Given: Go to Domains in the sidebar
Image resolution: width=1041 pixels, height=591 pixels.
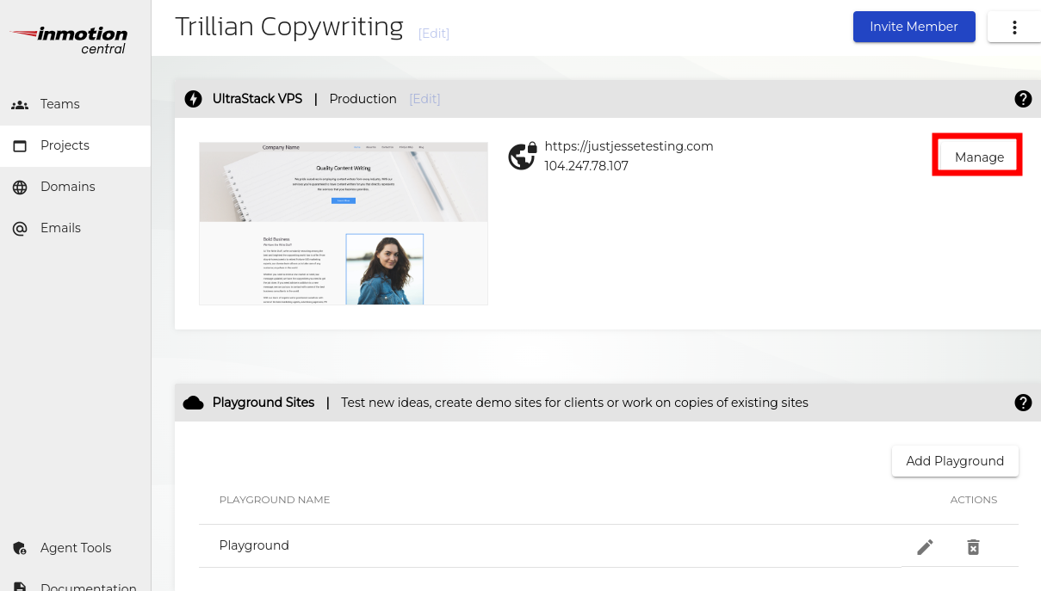Looking at the screenshot, I should coord(75,187).
